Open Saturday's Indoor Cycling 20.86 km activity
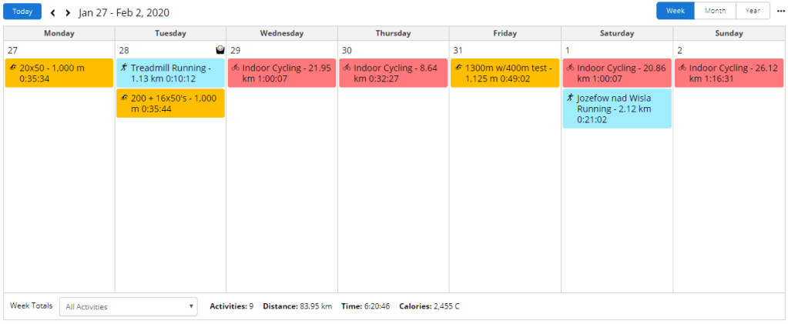The height and width of the screenshot is (324, 788). tap(616, 73)
